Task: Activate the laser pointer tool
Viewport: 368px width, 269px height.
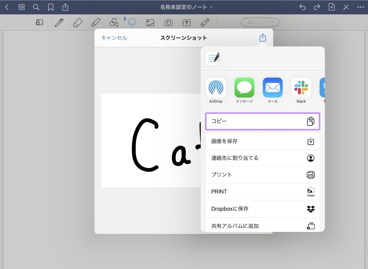Action: pos(205,22)
